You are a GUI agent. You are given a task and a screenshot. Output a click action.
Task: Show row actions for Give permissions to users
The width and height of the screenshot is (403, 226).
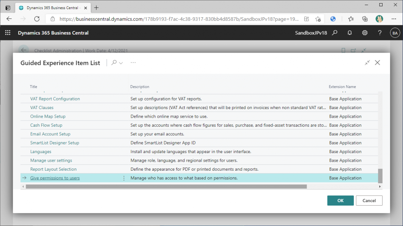coord(124,178)
